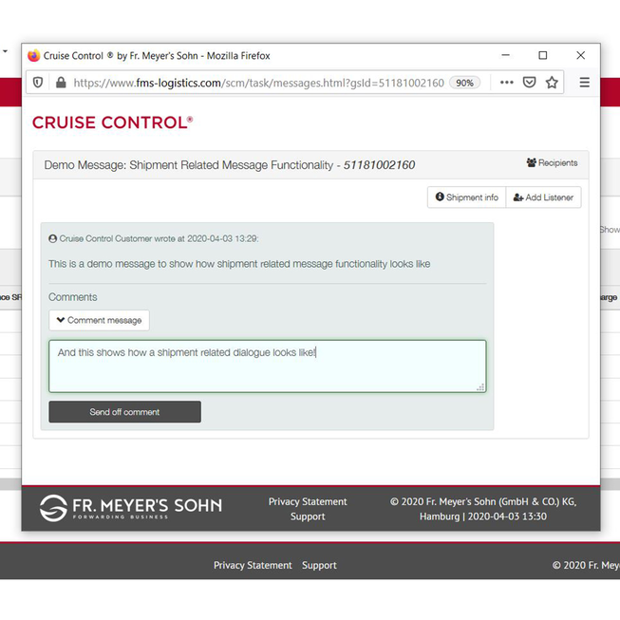Click the padlock site security icon
Image resolution: width=620 pixels, height=620 pixels.
[61, 83]
